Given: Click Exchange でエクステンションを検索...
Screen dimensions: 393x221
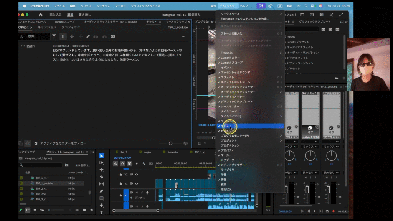Looking at the screenshot, I should [x=245, y=19].
